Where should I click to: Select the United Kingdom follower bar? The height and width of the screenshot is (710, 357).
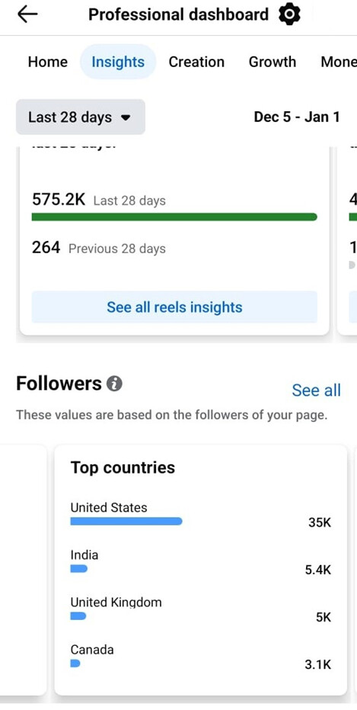[x=78, y=616]
